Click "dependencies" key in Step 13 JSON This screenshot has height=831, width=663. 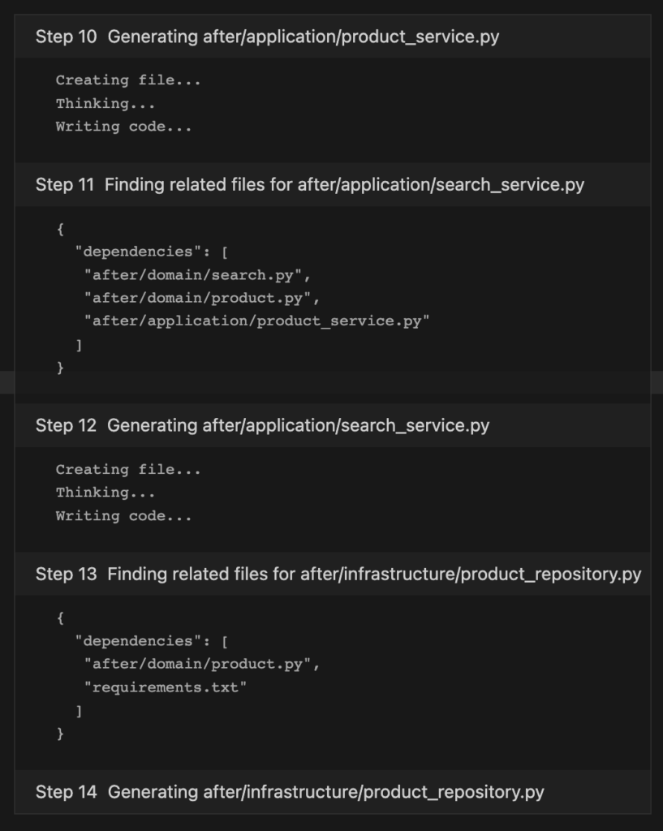138,641
